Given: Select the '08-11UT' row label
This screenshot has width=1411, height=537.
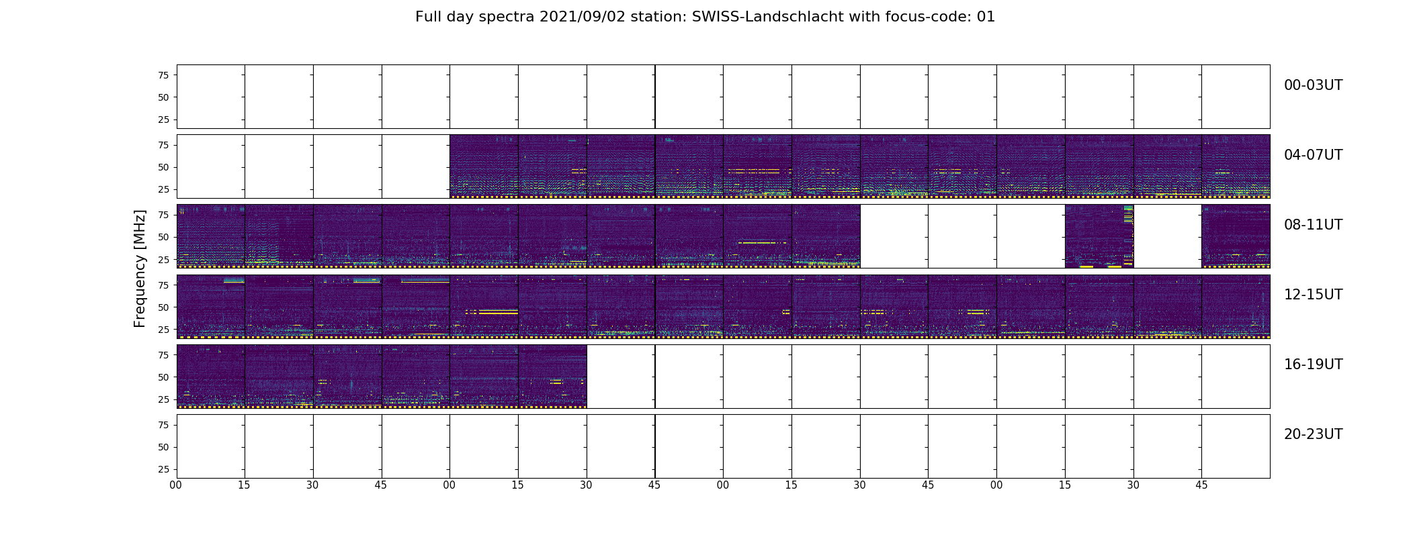Looking at the screenshot, I should pyautogui.click(x=1313, y=225).
